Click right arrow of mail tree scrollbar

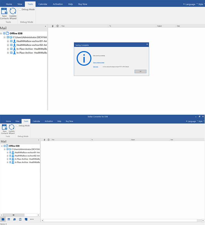(x=38, y=215)
